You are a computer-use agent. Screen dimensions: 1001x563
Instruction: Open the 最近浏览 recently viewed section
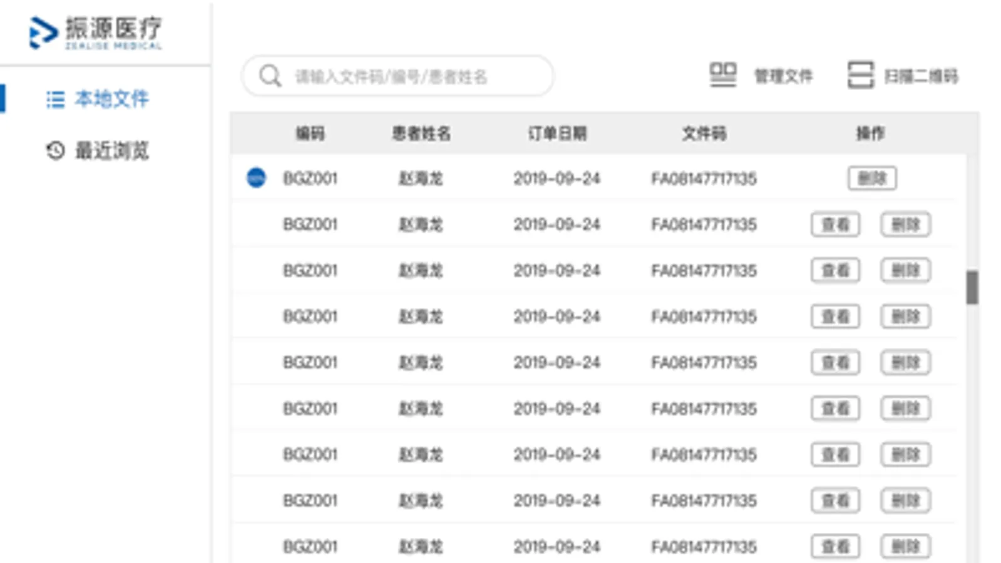point(98,150)
